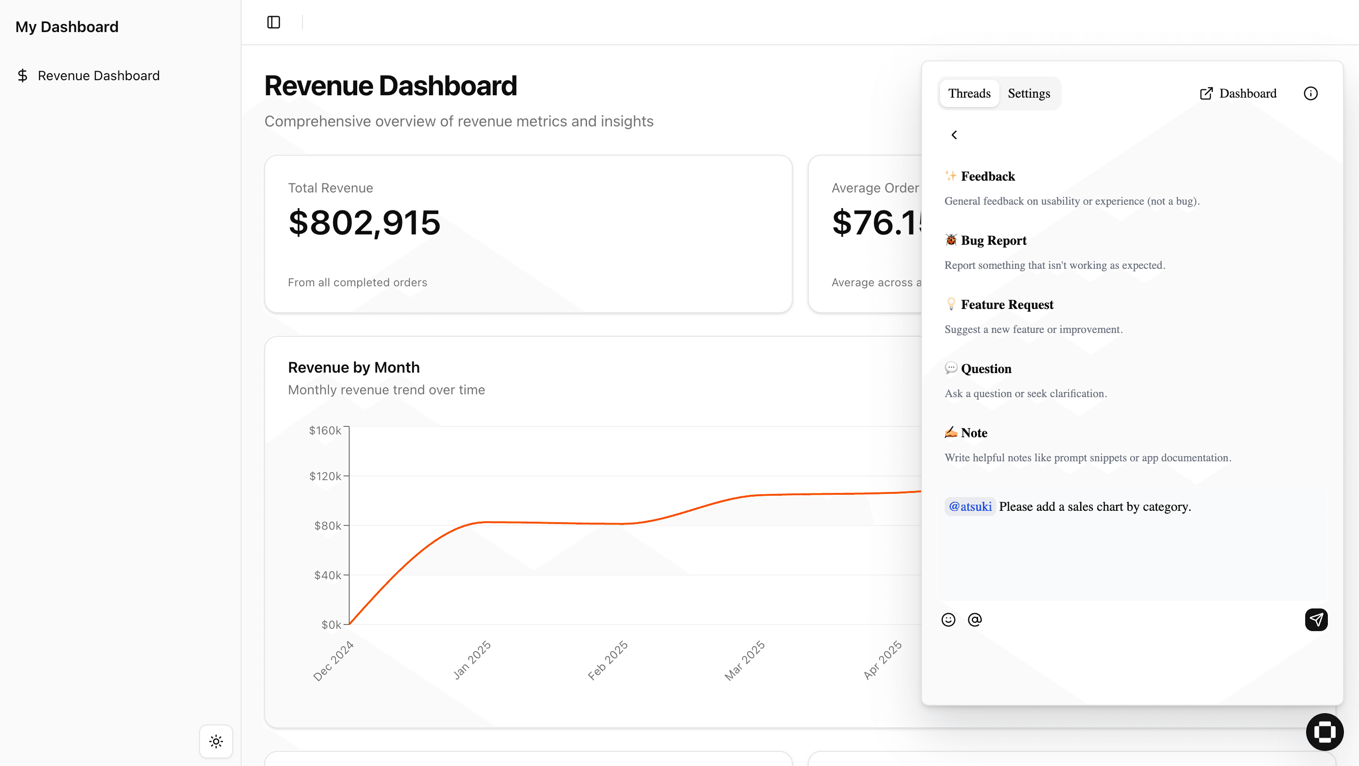1359x766 pixels.
Task: Open the emoji picker icon
Action: 948,619
